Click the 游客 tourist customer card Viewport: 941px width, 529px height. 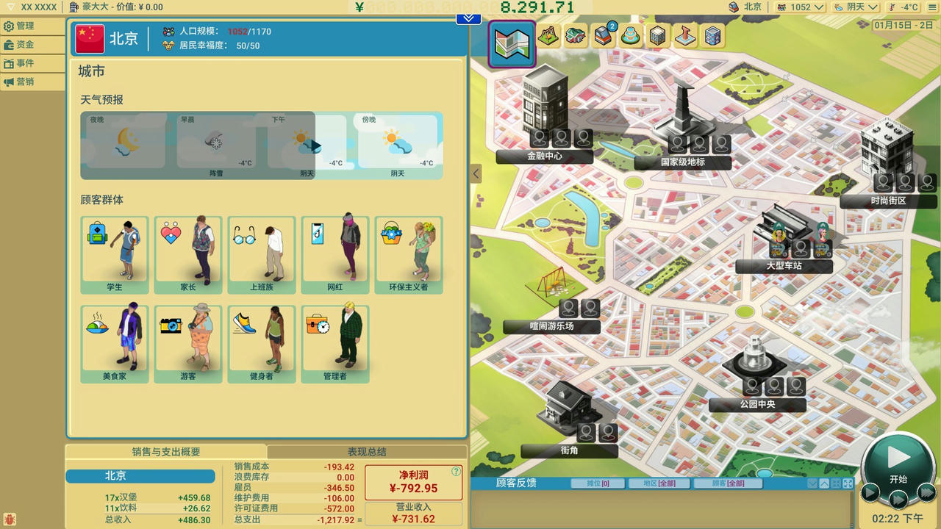188,344
